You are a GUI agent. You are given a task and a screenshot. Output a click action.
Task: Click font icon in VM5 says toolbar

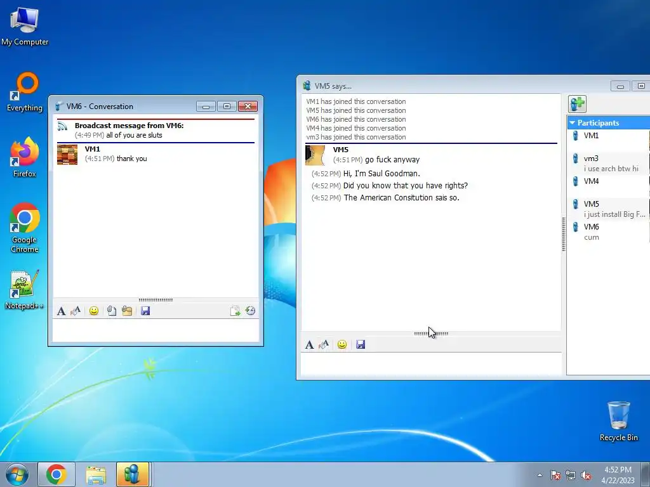click(x=309, y=344)
